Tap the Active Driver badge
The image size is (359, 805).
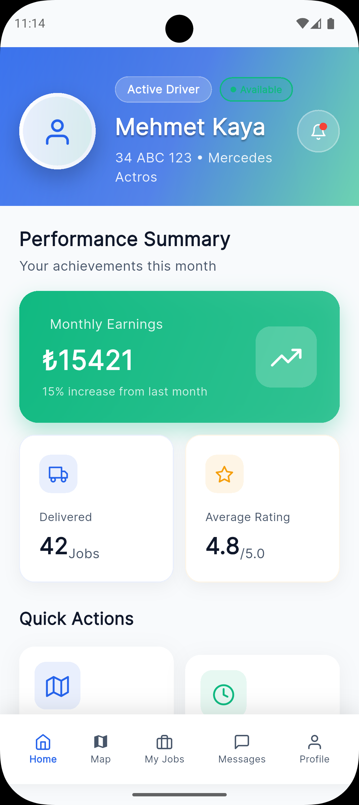pyautogui.click(x=163, y=89)
